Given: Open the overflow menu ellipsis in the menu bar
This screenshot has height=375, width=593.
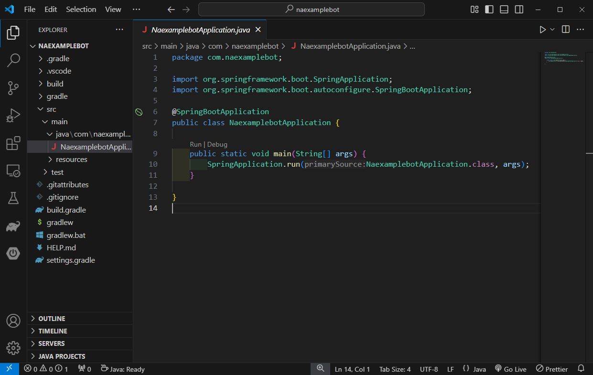Looking at the screenshot, I should point(137,10).
